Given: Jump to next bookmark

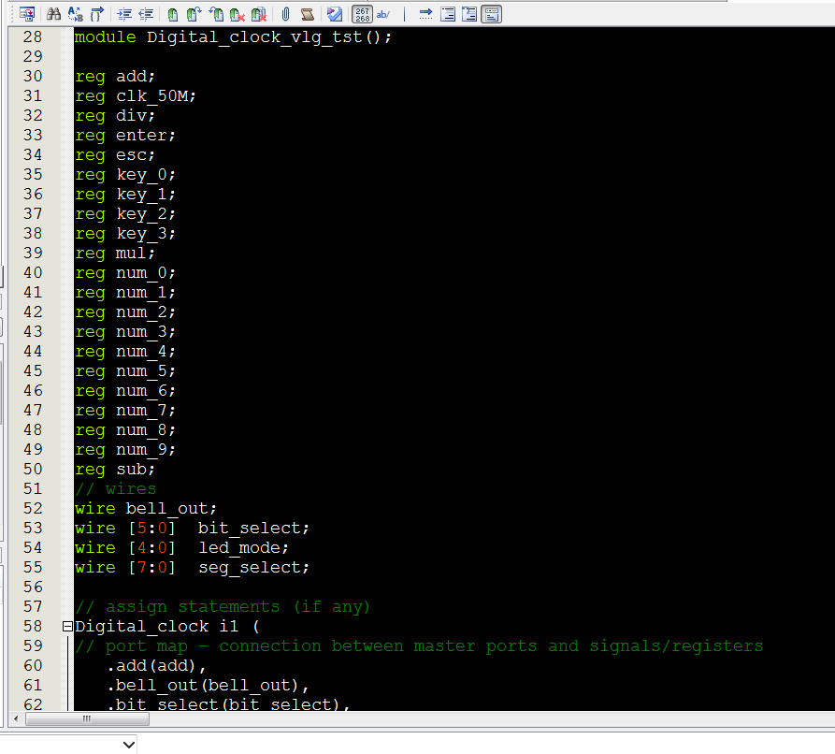Looking at the screenshot, I should pyautogui.click(x=194, y=14).
